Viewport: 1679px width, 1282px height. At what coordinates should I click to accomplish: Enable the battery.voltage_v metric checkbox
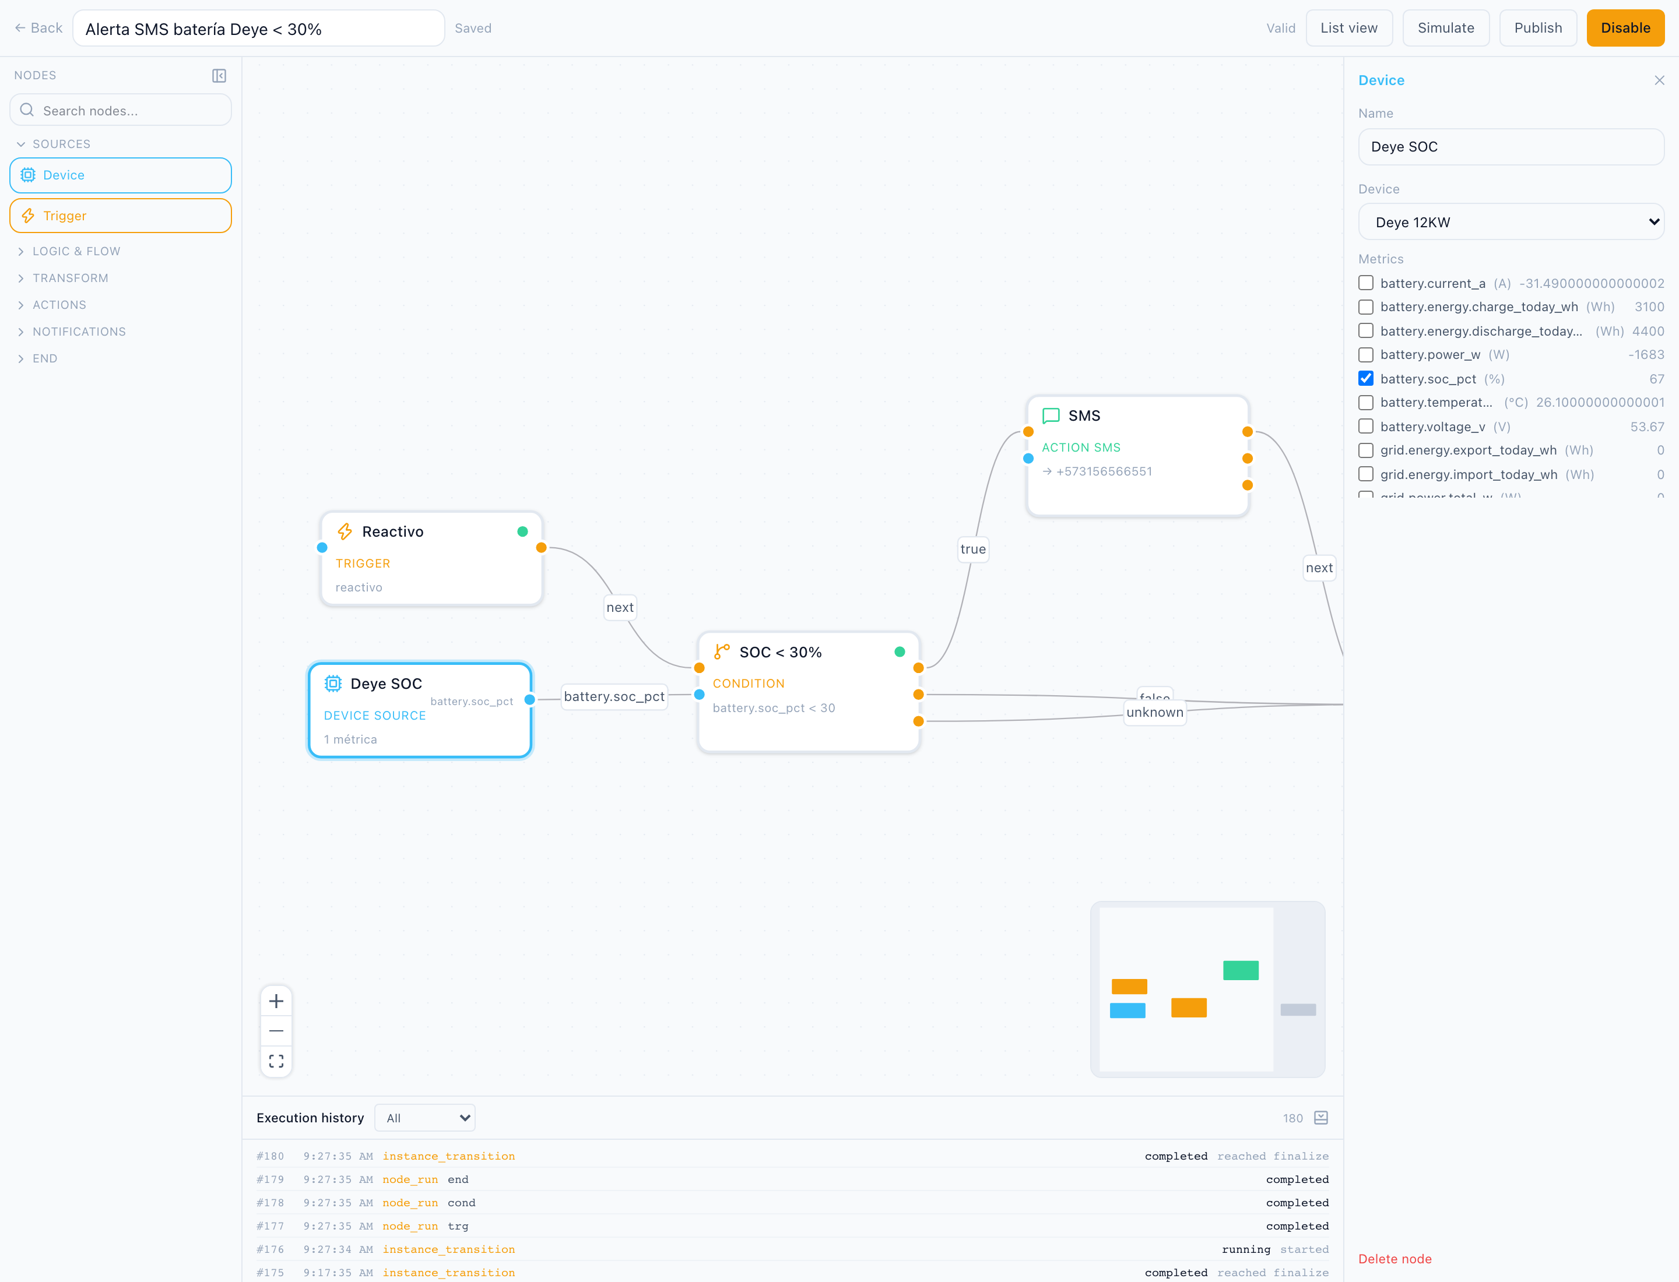(1366, 427)
